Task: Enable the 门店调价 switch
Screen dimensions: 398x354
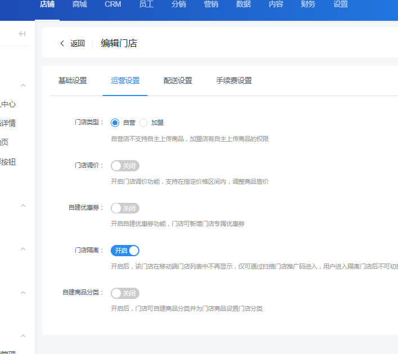Action: pyautogui.click(x=125, y=166)
